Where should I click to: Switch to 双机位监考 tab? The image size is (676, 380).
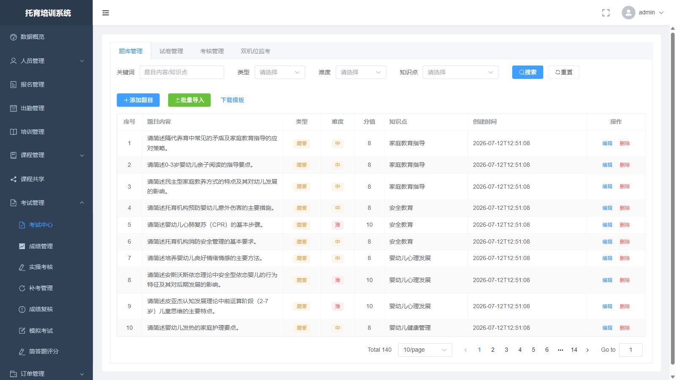(255, 51)
